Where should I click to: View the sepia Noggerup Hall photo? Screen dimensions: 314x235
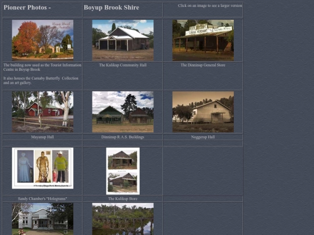point(203,112)
